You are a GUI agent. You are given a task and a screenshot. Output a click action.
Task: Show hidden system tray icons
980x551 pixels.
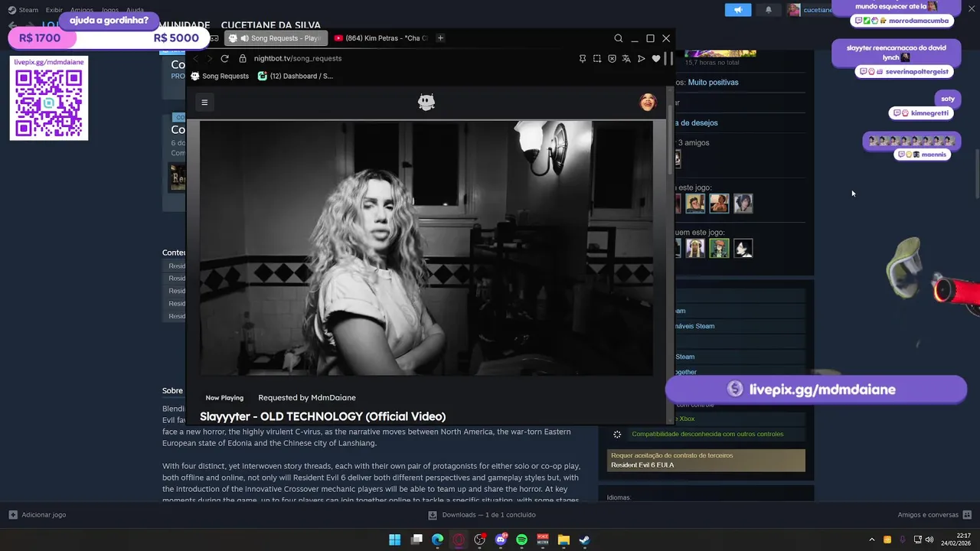871,540
